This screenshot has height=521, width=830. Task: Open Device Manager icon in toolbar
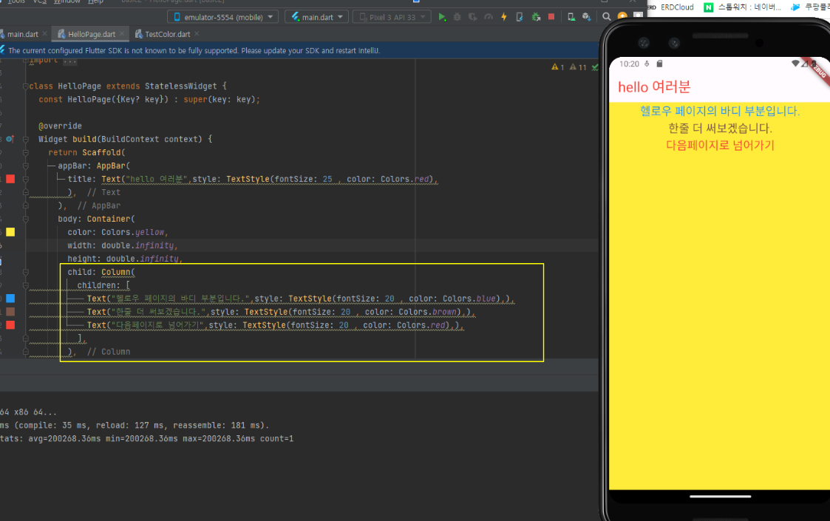tap(571, 17)
